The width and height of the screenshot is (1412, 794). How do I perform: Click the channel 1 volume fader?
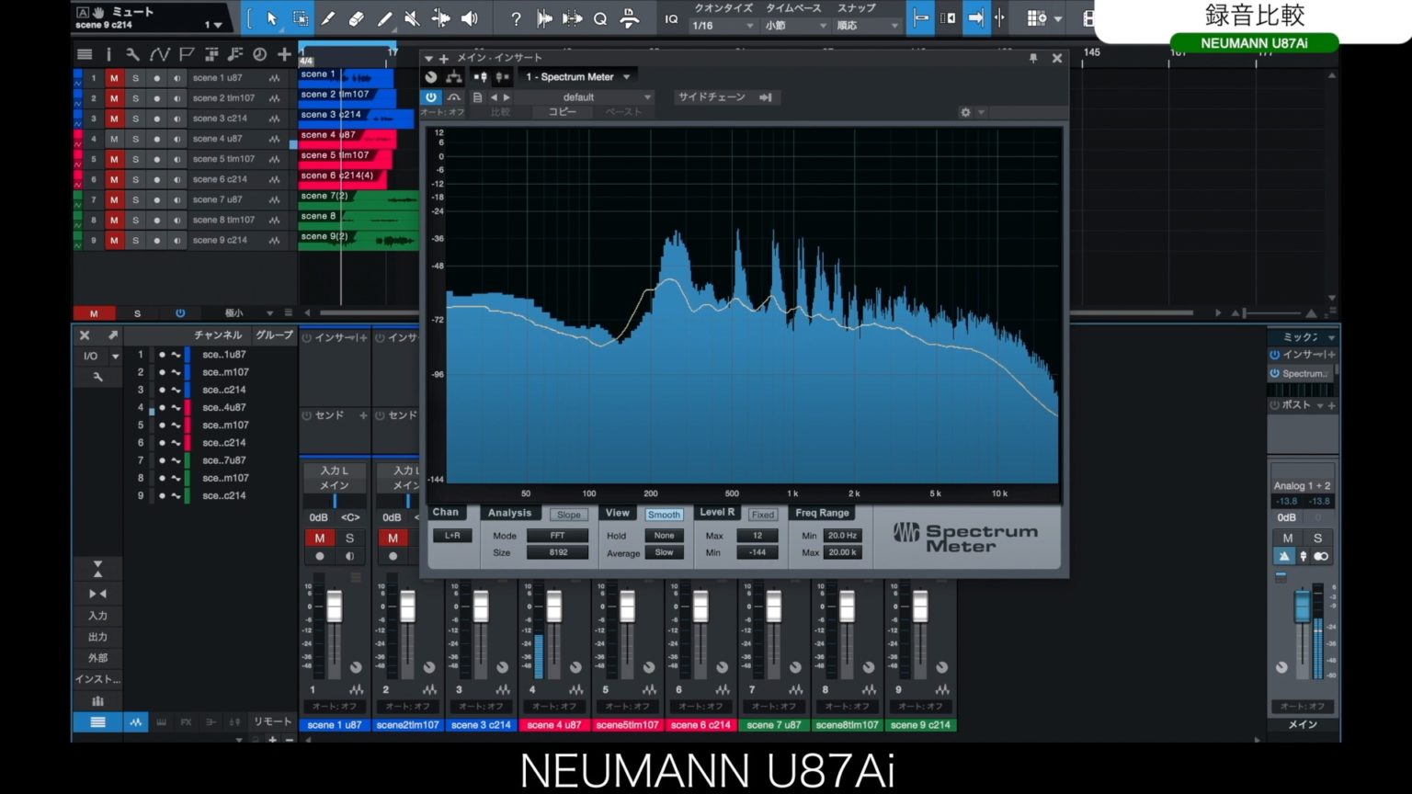(x=333, y=607)
